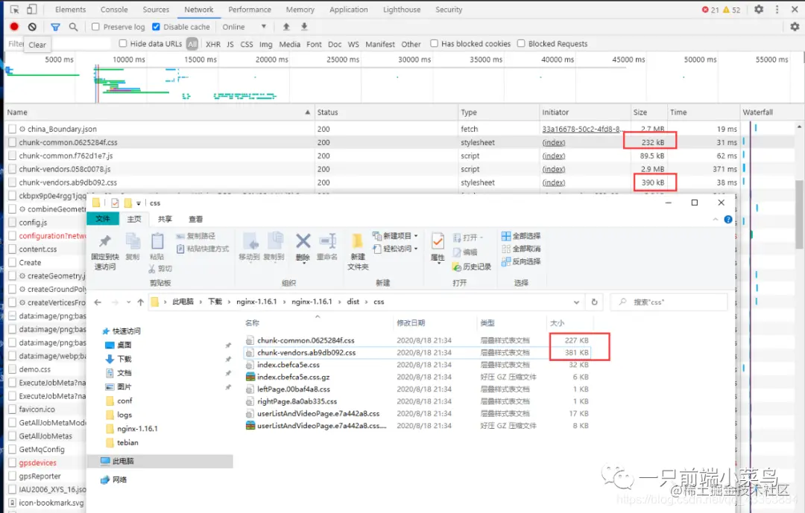This screenshot has height=513, width=805.
Task: Filter requests by Img type
Action: click(x=265, y=44)
